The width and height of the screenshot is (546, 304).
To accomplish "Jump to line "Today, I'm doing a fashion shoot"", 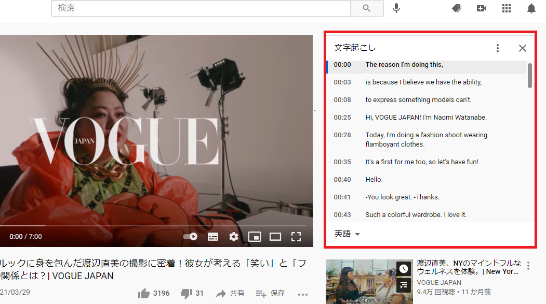I will (x=427, y=139).
